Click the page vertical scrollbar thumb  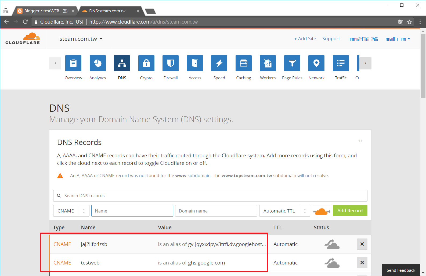coord(423,66)
